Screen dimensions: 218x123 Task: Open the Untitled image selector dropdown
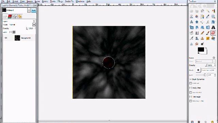29,10
